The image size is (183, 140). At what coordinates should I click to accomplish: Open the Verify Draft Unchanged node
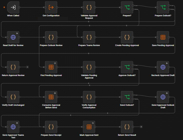(x=13, y=97)
